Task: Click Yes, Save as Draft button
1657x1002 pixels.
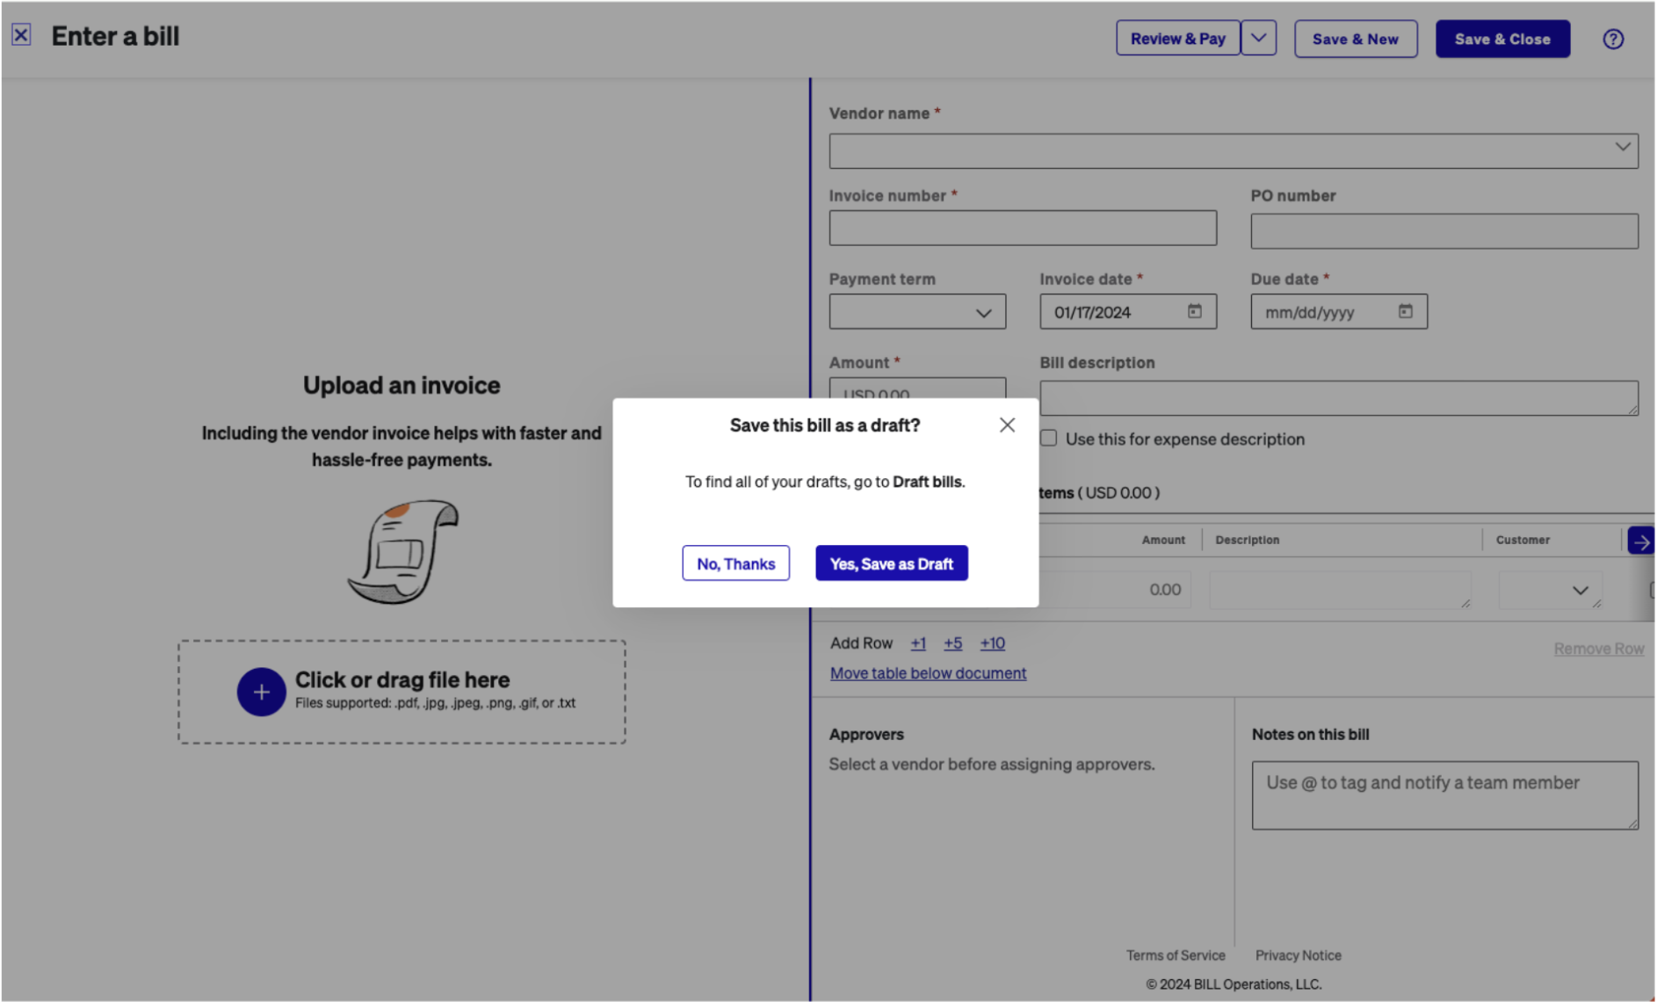Action: point(891,563)
